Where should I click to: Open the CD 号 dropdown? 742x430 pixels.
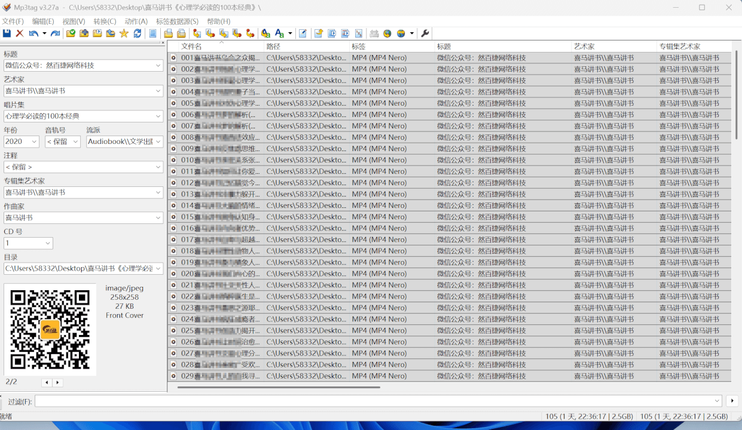point(47,243)
